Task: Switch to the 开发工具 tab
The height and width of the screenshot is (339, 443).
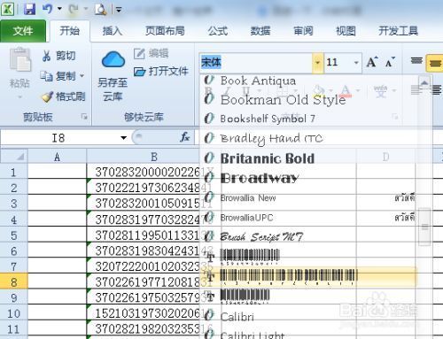Action: [398, 31]
